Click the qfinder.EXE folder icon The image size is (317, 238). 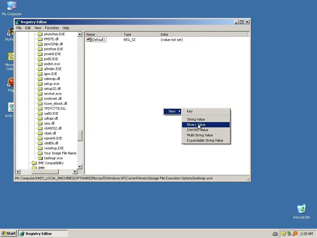tap(40, 69)
